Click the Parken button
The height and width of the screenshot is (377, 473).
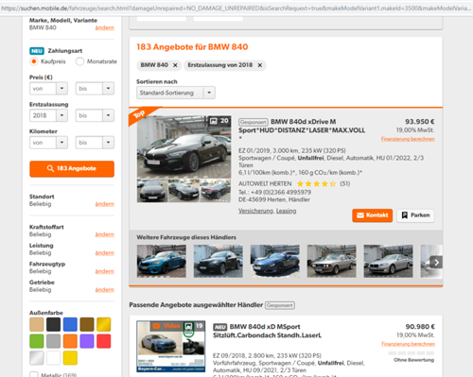coord(415,215)
